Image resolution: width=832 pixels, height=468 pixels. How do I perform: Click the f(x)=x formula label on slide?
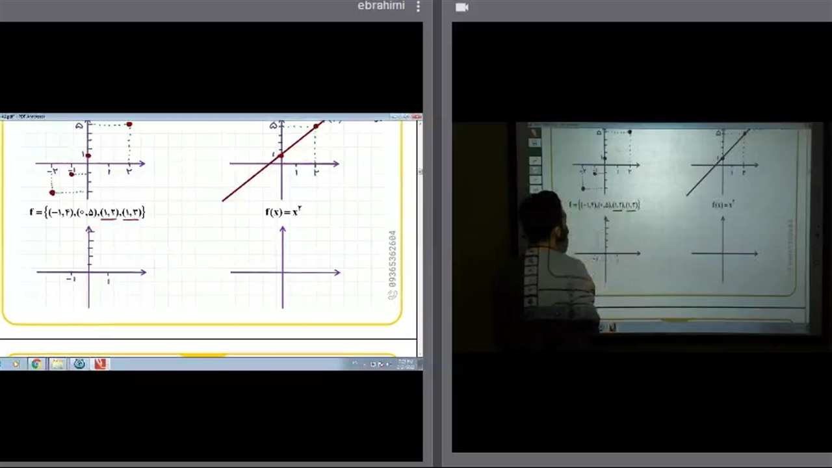point(283,211)
